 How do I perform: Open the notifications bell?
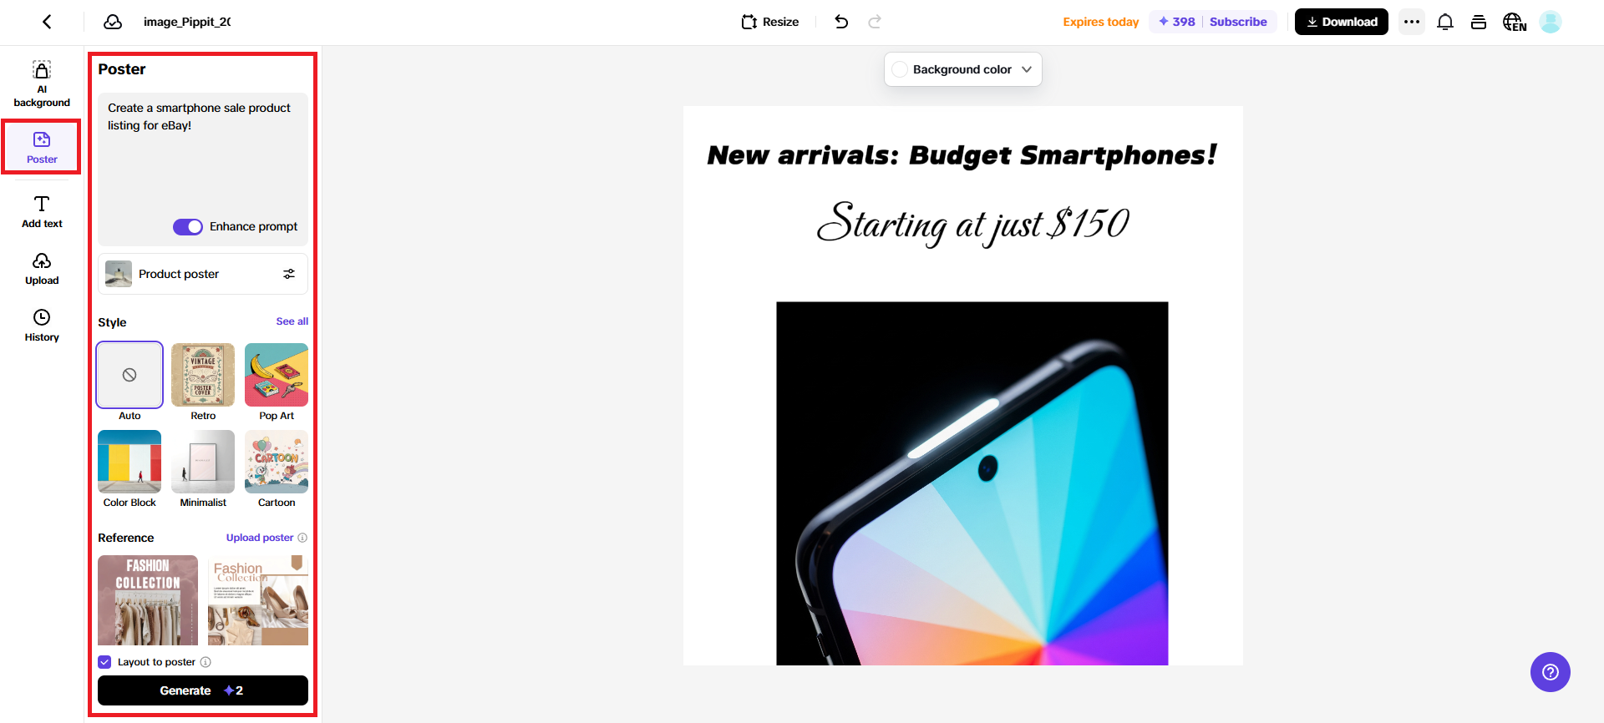[x=1445, y=22]
